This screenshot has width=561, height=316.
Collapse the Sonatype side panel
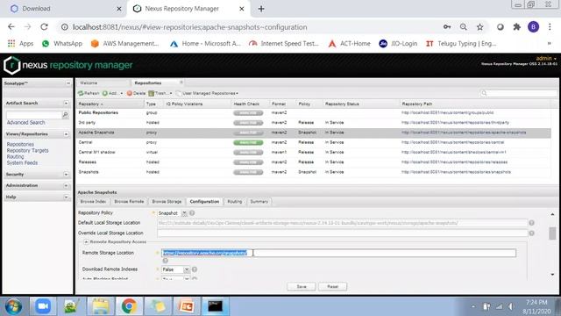click(68, 83)
